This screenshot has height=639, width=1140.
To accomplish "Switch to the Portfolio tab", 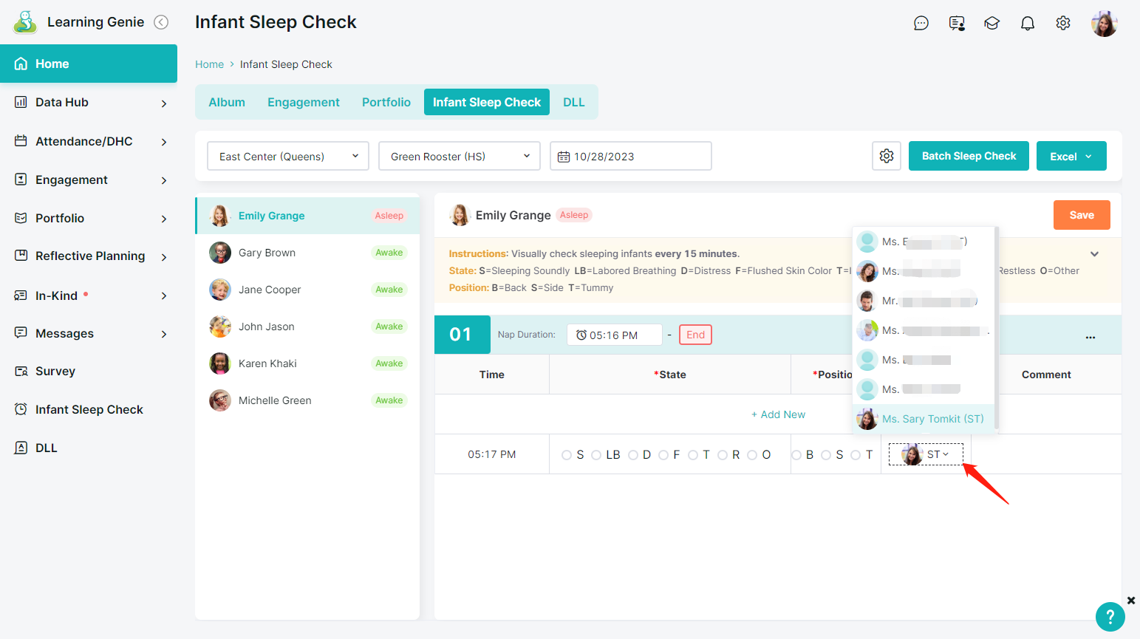I will pos(386,102).
